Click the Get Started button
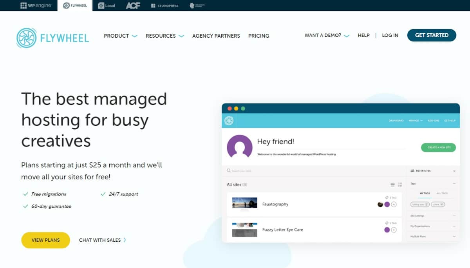The height and width of the screenshot is (268, 470). click(432, 35)
